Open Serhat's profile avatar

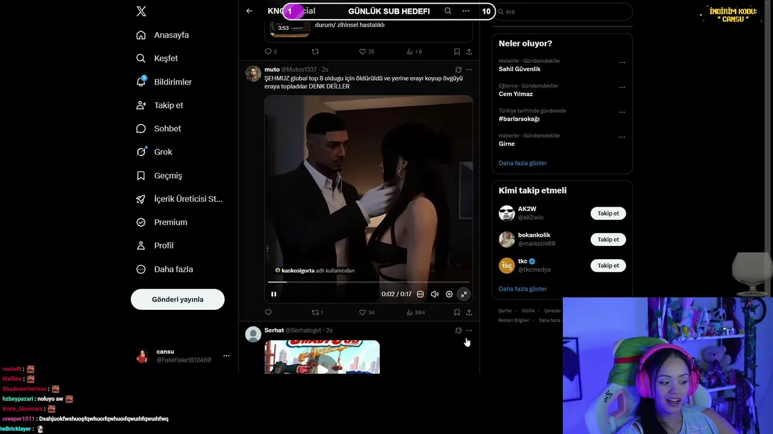[x=253, y=334]
